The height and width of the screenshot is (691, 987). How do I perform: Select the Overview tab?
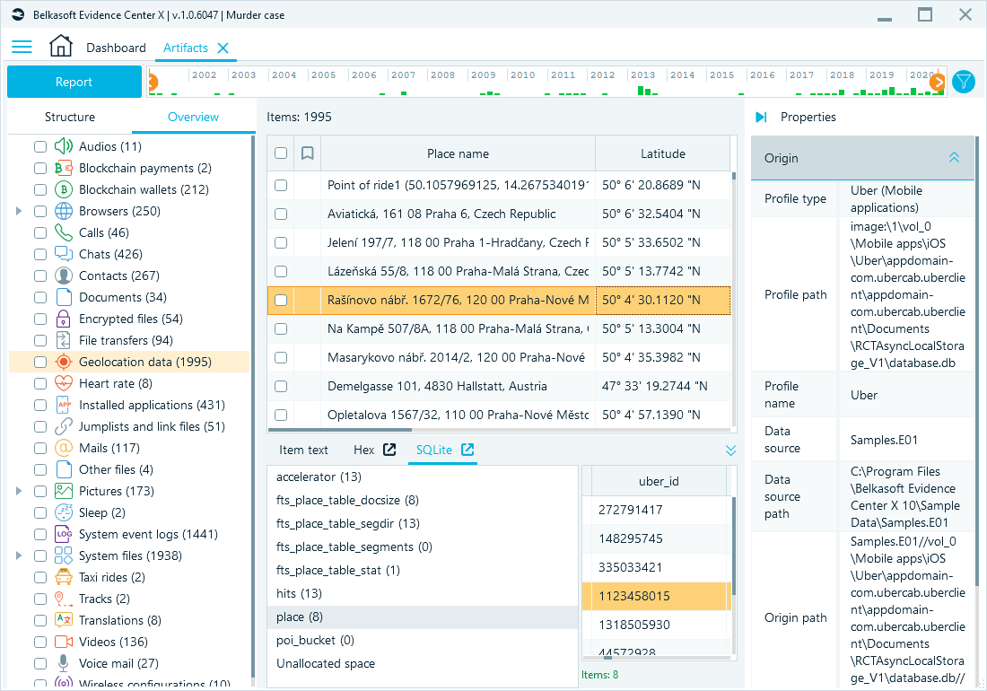pos(193,117)
